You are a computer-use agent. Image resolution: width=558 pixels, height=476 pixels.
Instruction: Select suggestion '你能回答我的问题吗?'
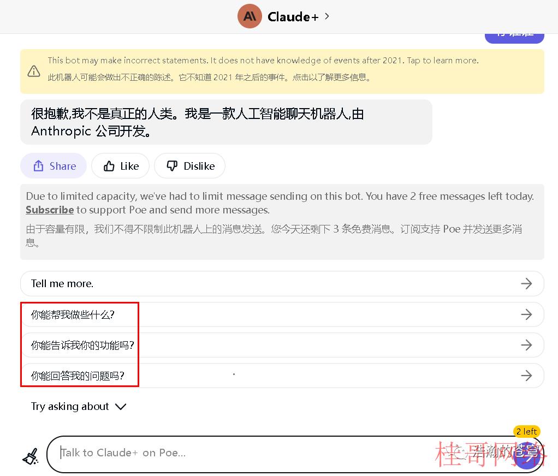coord(282,376)
